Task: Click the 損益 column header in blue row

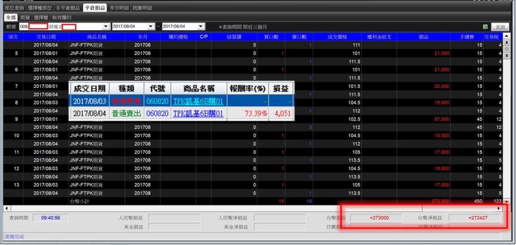Action: [x=423, y=37]
